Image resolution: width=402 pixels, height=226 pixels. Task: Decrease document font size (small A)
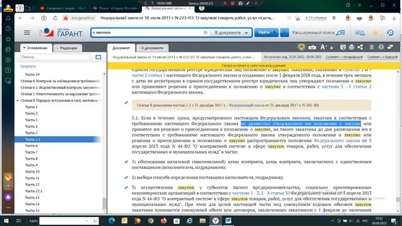tap(332, 48)
